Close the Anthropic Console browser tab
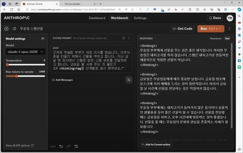Viewport: 243px width, 153px height. tap(57, 4)
